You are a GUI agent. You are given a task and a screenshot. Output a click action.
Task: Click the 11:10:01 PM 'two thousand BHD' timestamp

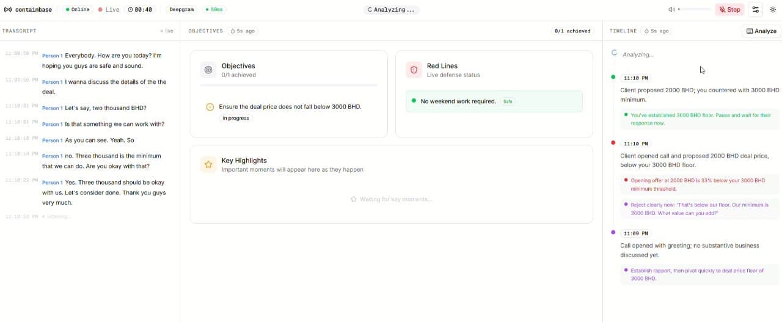21,106
